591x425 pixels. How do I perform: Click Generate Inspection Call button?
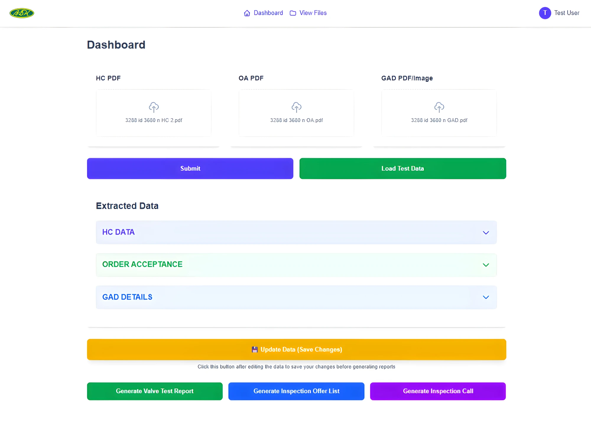click(438, 391)
